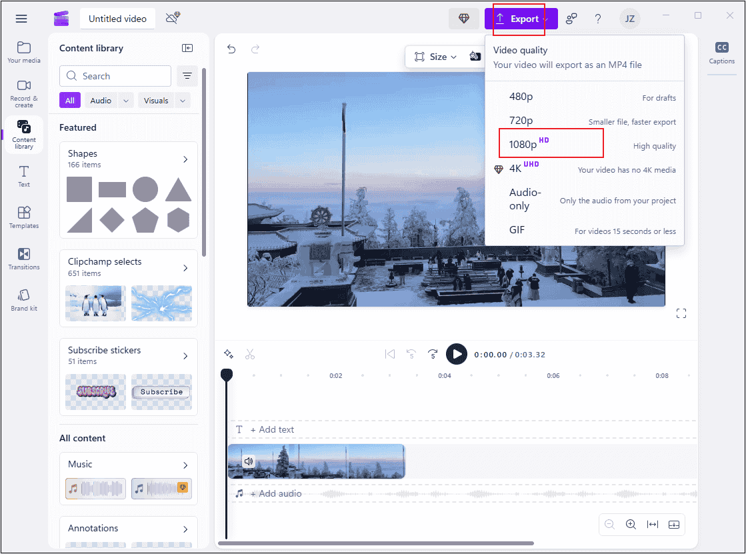Select the penguins sticker thumbnail
The height and width of the screenshot is (554, 746).
coord(95,303)
